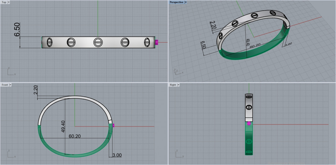
Task: Select the magenta hinge pin in Top viewport
Action: 157,42
